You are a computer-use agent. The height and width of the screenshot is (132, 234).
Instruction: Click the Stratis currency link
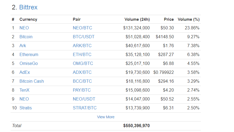coord(25,108)
